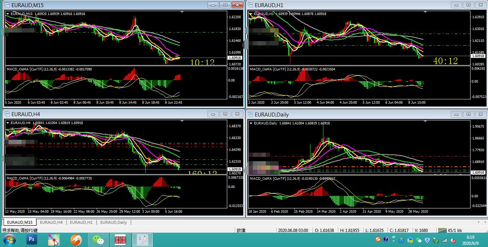Click the EURAUD,M15 window title icon
Screen dimensions: 488x247
(7, 5)
